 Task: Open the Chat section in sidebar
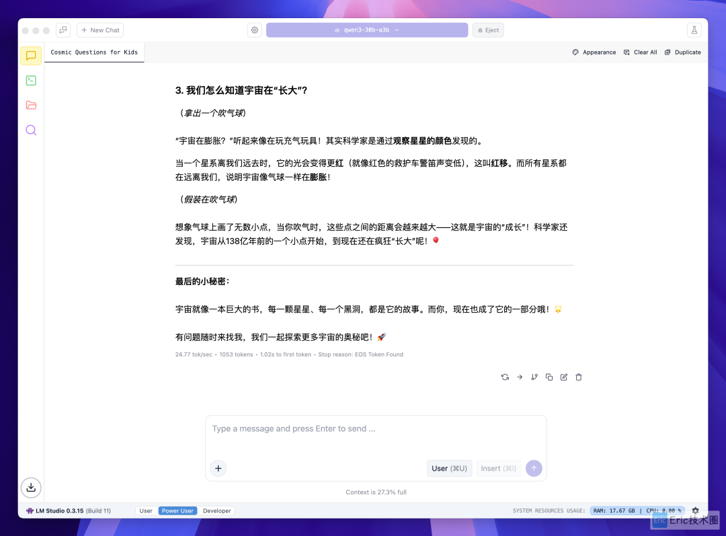pos(31,56)
